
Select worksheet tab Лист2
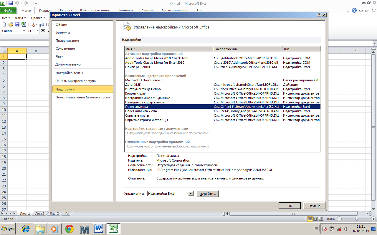point(39,214)
